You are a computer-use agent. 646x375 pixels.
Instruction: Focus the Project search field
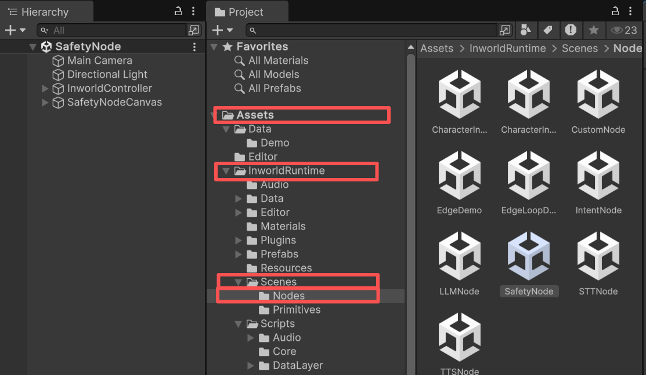371,30
